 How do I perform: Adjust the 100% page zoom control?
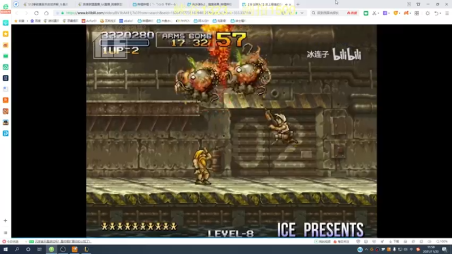click(x=442, y=242)
